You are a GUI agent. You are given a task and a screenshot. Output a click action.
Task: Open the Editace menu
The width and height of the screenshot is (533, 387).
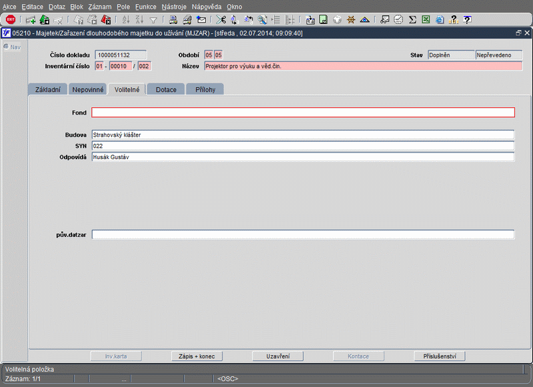pos(32,7)
